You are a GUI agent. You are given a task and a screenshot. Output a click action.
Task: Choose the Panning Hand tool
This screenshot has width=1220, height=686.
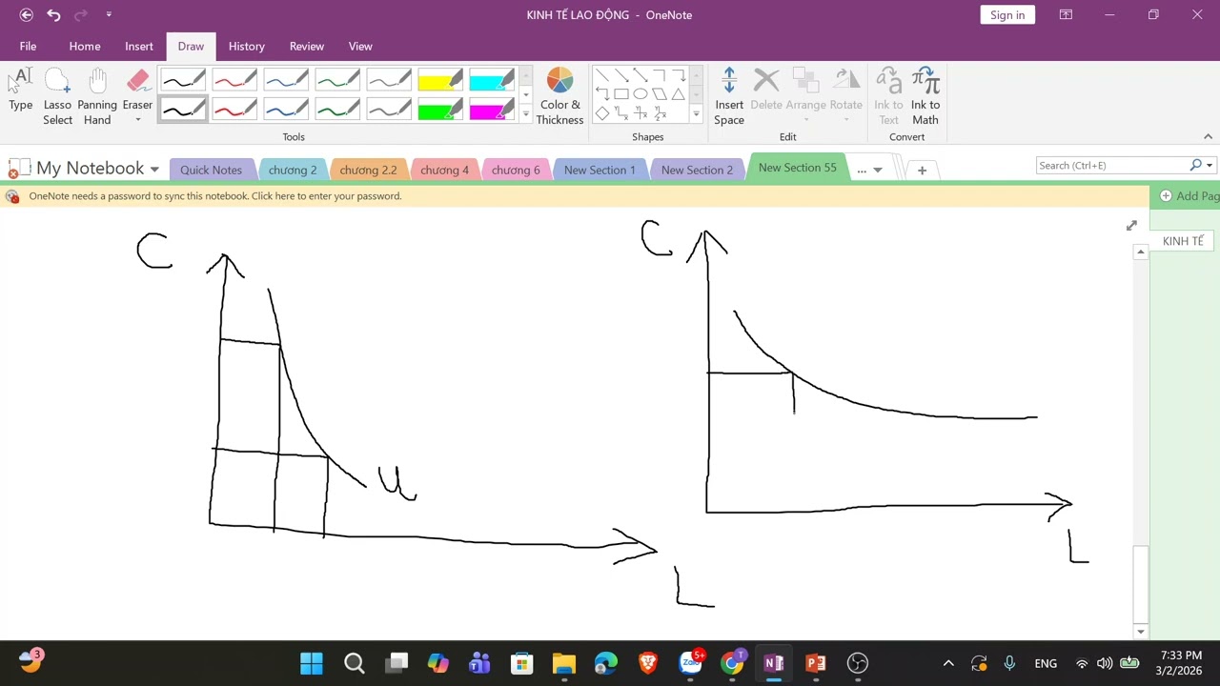tap(97, 95)
